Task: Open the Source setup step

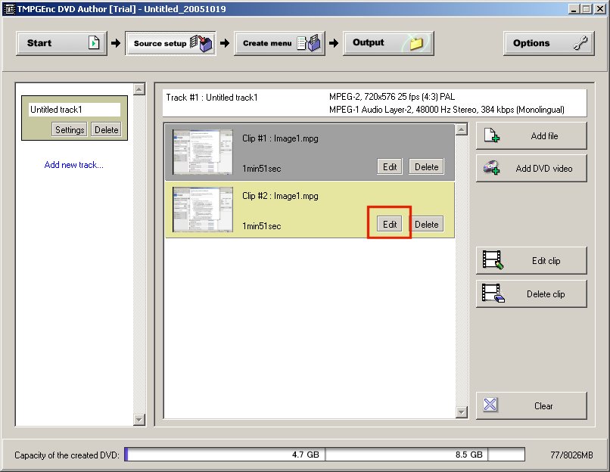Action: (x=170, y=43)
